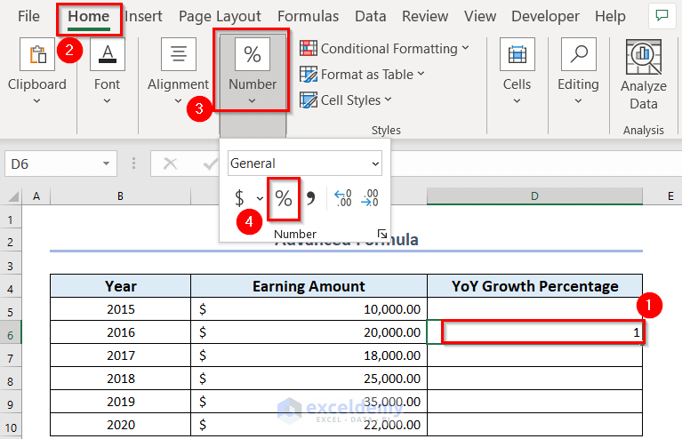Switch to the Developer tab

(545, 17)
